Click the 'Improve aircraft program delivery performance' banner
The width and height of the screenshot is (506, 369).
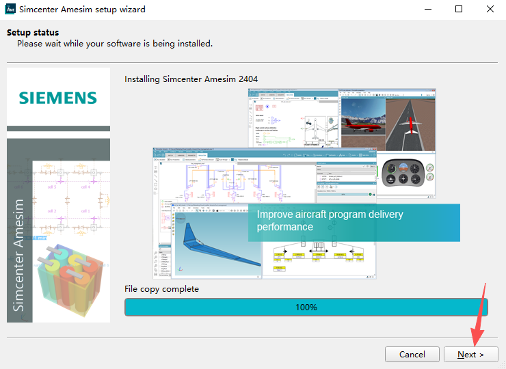point(354,221)
